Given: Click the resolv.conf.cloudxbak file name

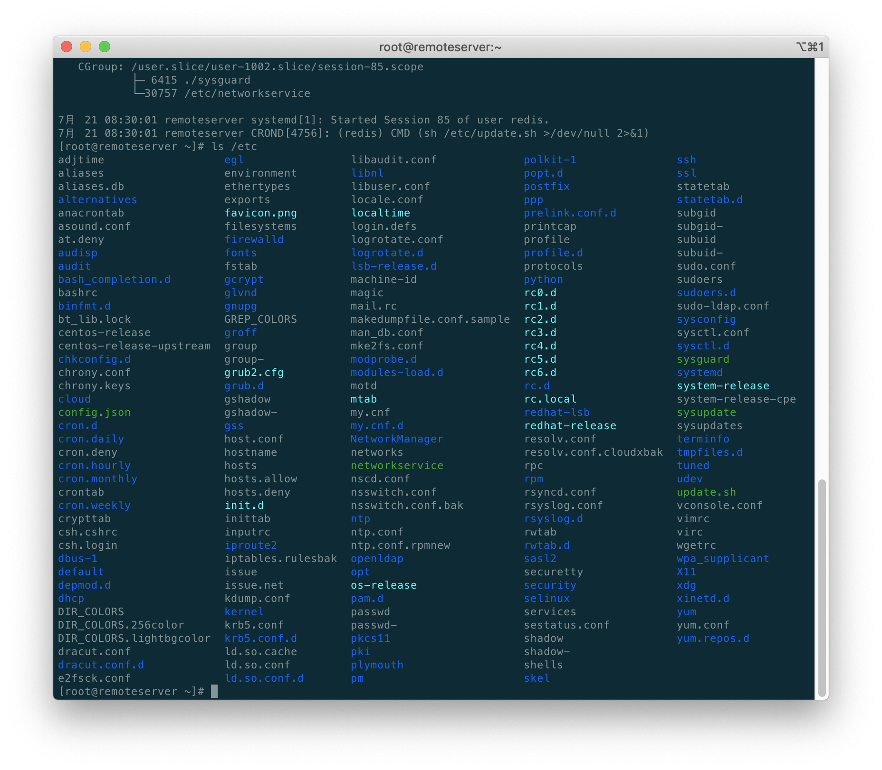Looking at the screenshot, I should pos(593,452).
